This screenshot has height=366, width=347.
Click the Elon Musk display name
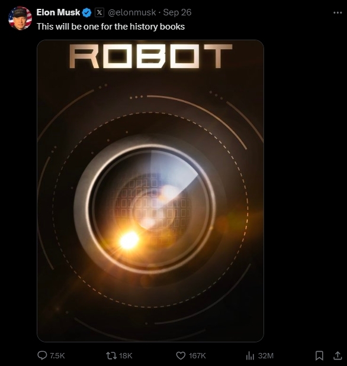pyautogui.click(x=58, y=12)
